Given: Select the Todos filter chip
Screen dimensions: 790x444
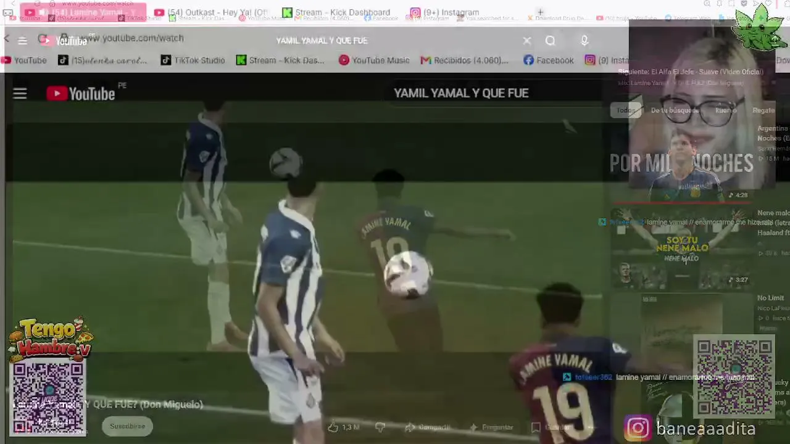Looking at the screenshot, I should click(x=625, y=110).
